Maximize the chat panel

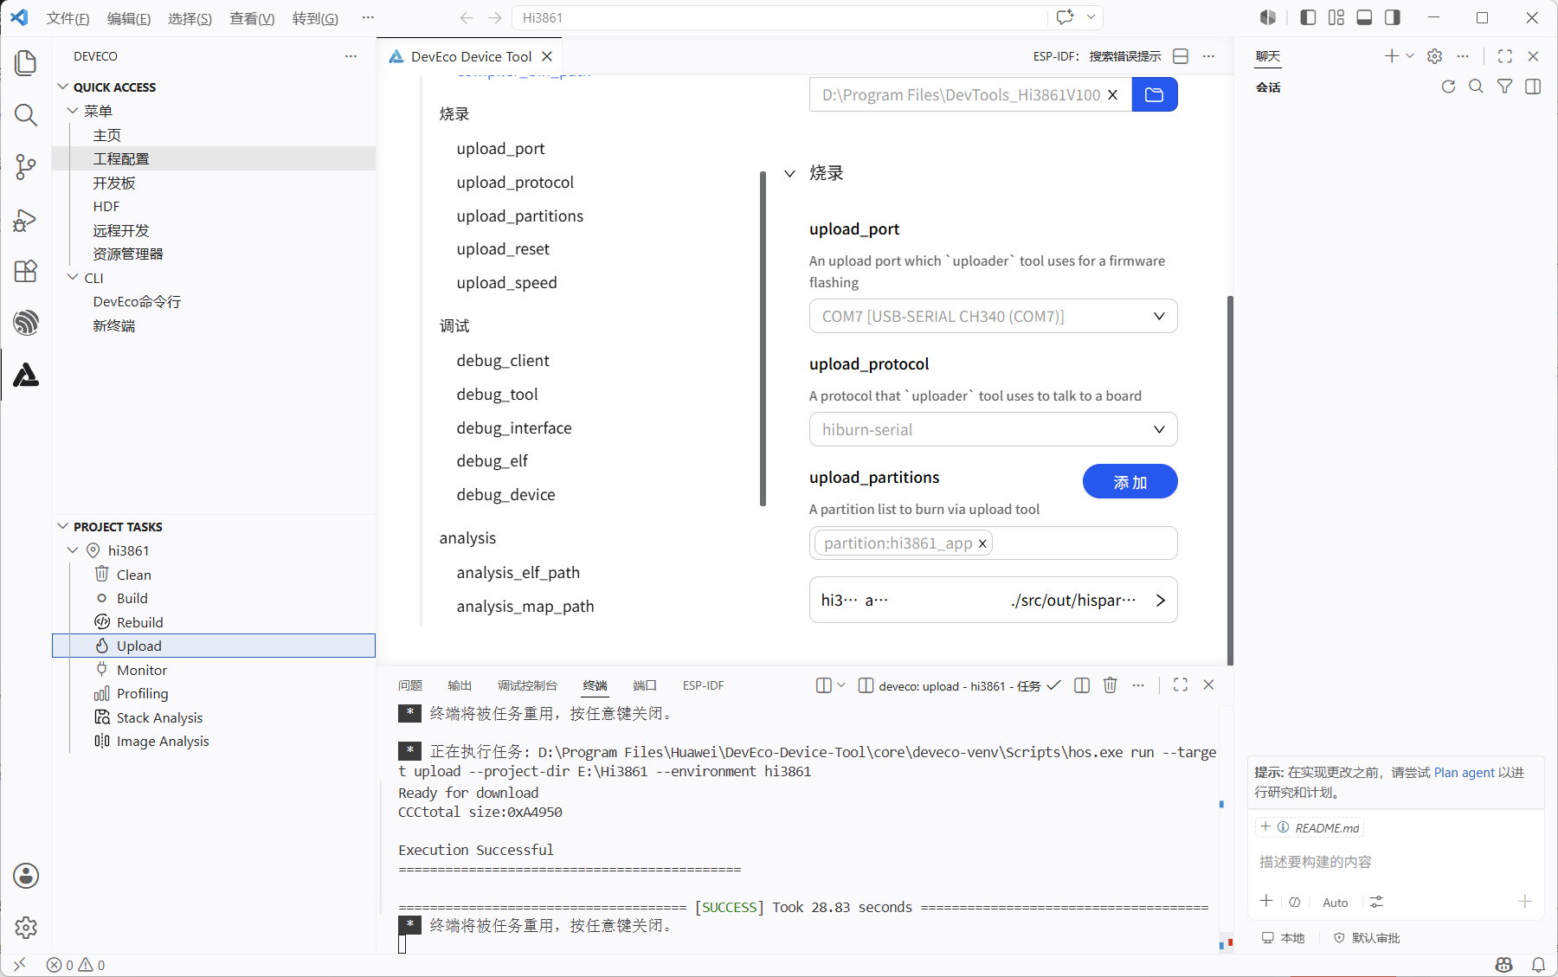click(1505, 56)
